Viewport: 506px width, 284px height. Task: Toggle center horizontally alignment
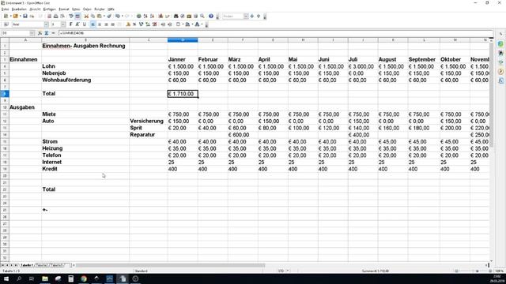[x=100, y=24]
